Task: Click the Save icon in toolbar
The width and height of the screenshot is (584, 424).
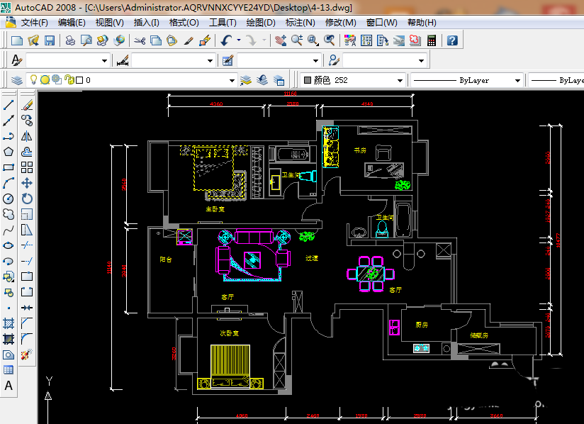Action: coord(50,40)
